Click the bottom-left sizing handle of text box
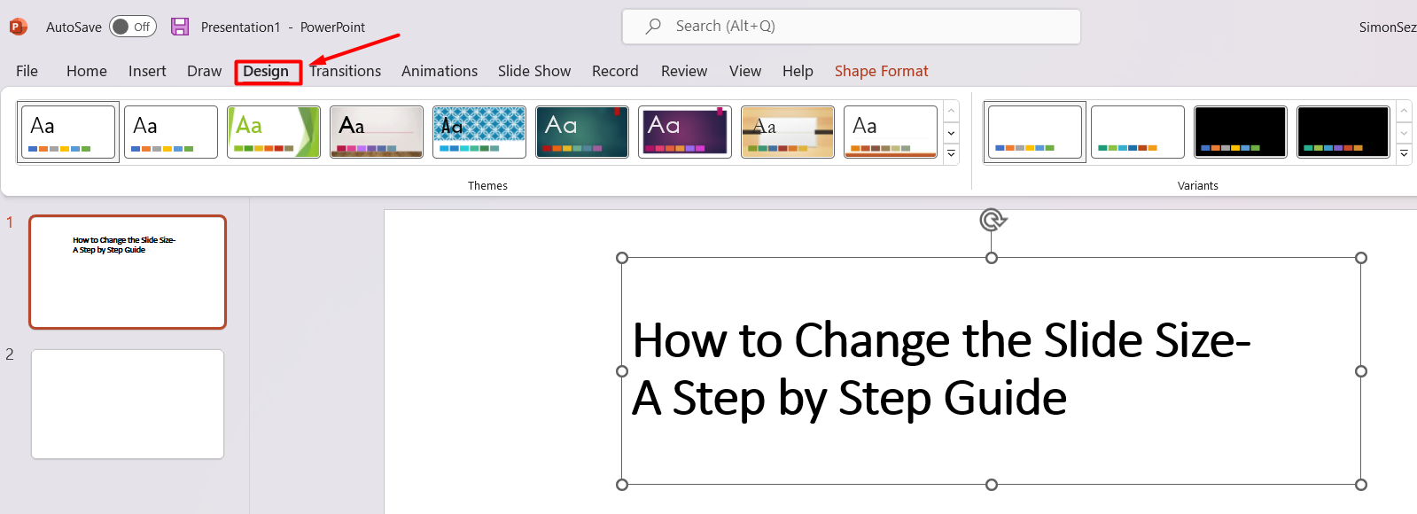Screen dimensions: 1417x514 [x=622, y=485]
